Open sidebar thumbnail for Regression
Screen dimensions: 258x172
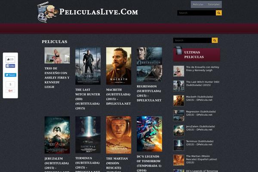[x=179, y=116]
